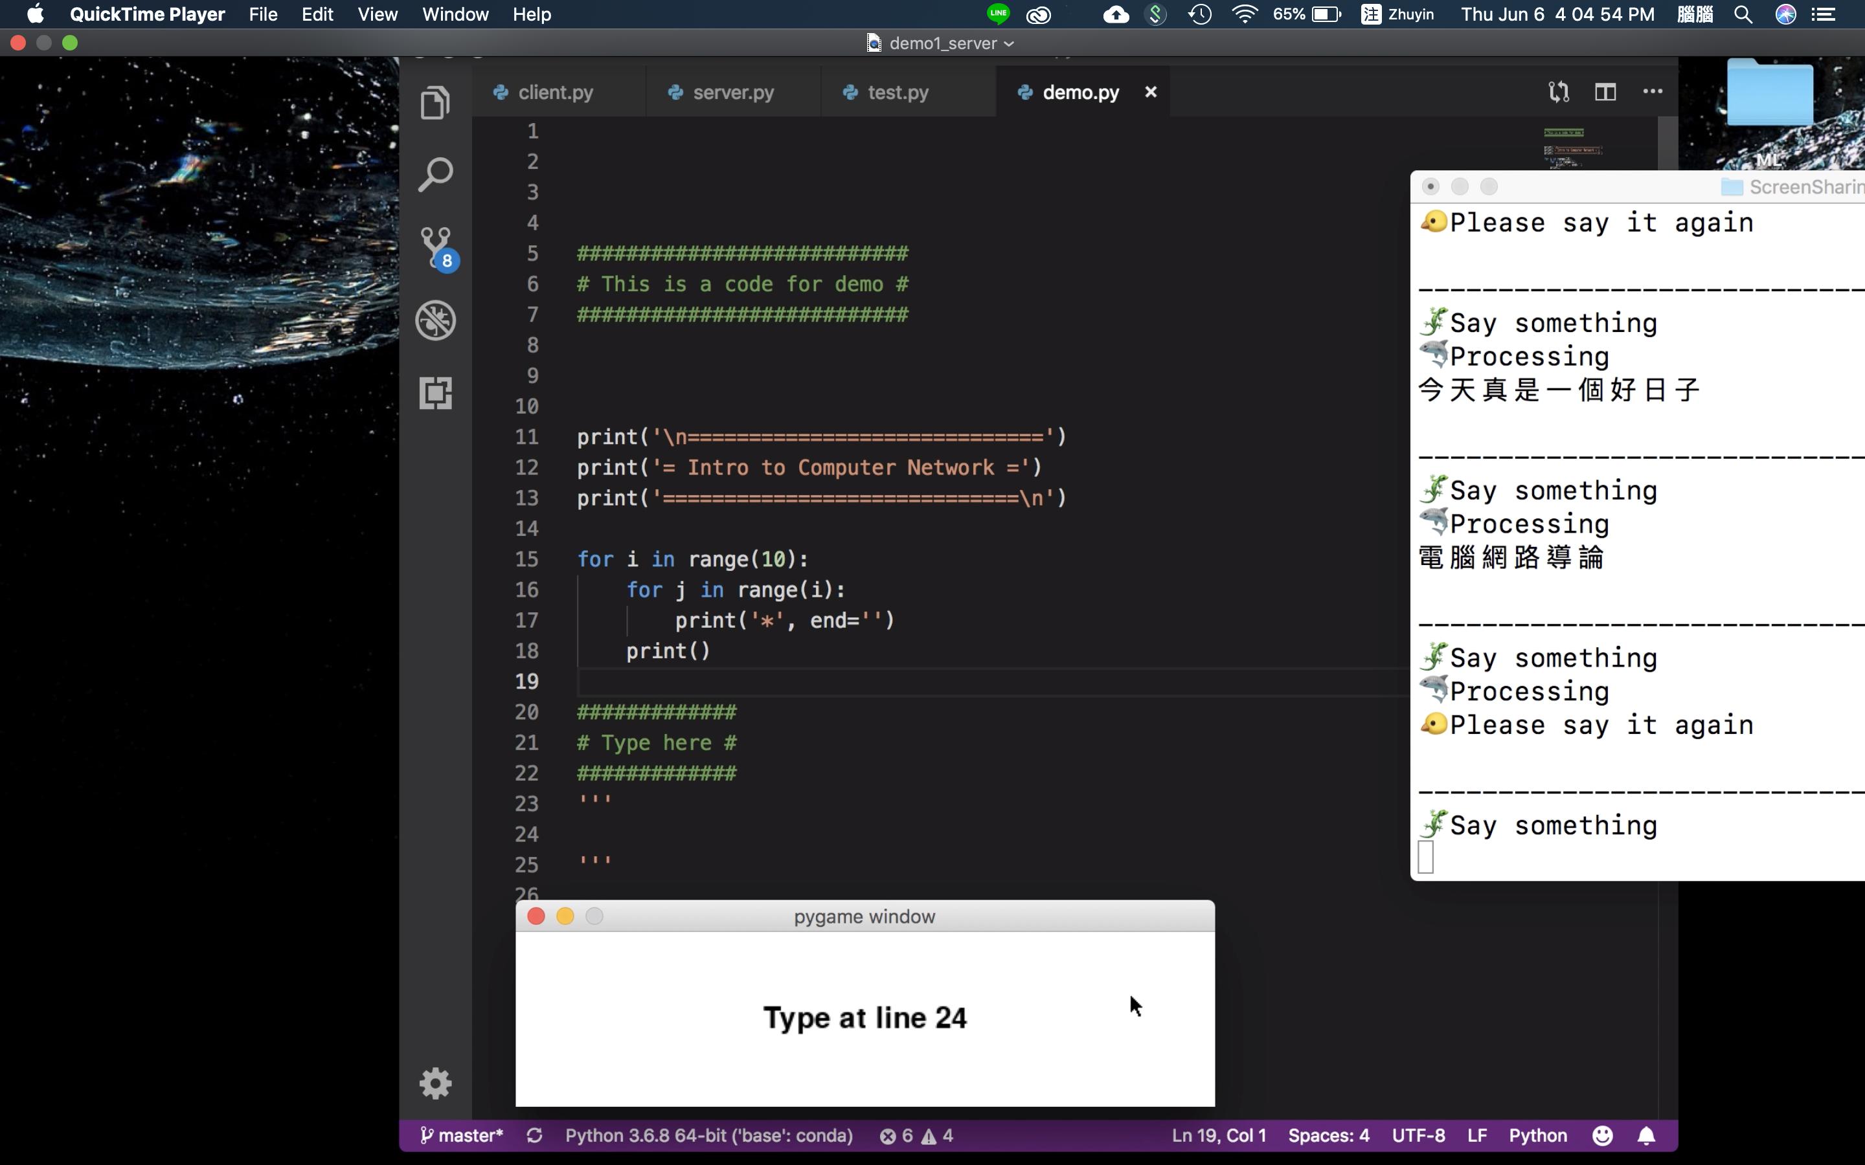Screen dimensions: 1865x1165
Task: Click the notifications bell in status bar
Action: coord(1646,1136)
